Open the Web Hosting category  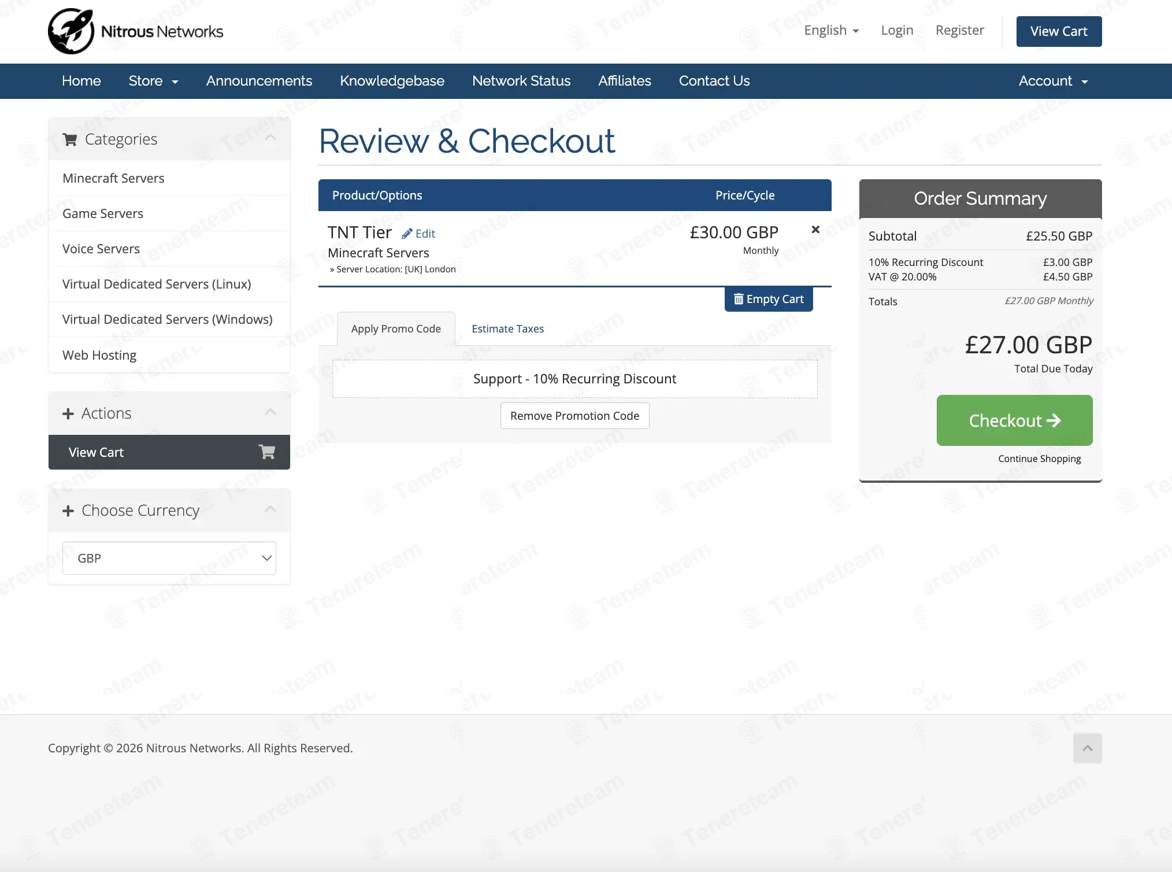[169, 355]
